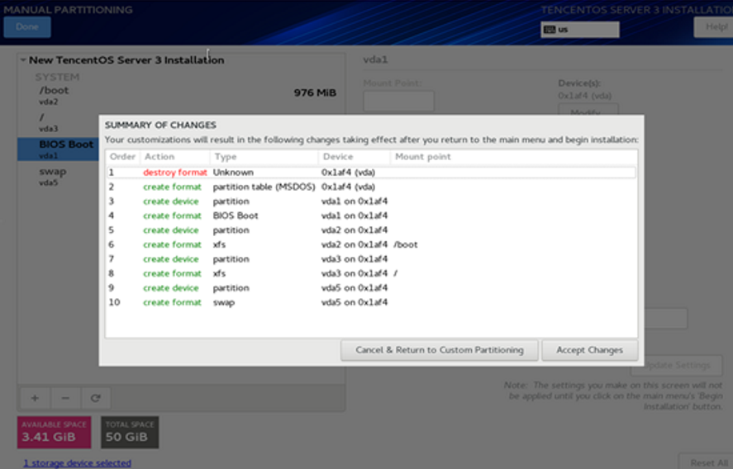
Task: Select row 8 xfs root format
Action: (371, 274)
